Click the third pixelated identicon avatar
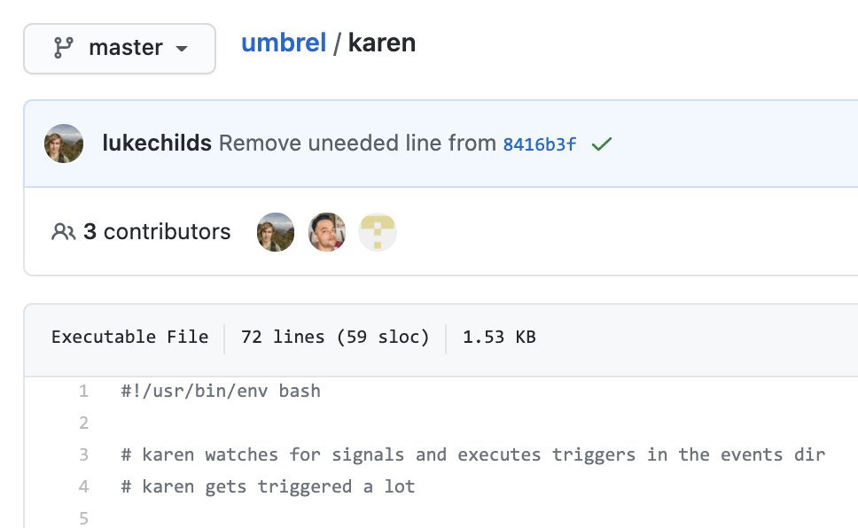 point(378,232)
